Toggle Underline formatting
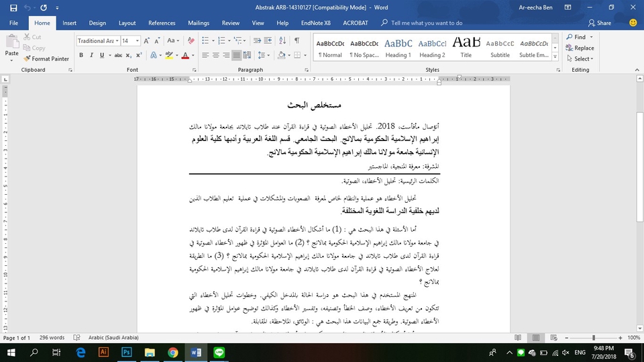 102,55
